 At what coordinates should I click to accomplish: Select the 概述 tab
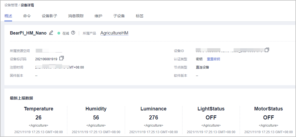(8, 16)
